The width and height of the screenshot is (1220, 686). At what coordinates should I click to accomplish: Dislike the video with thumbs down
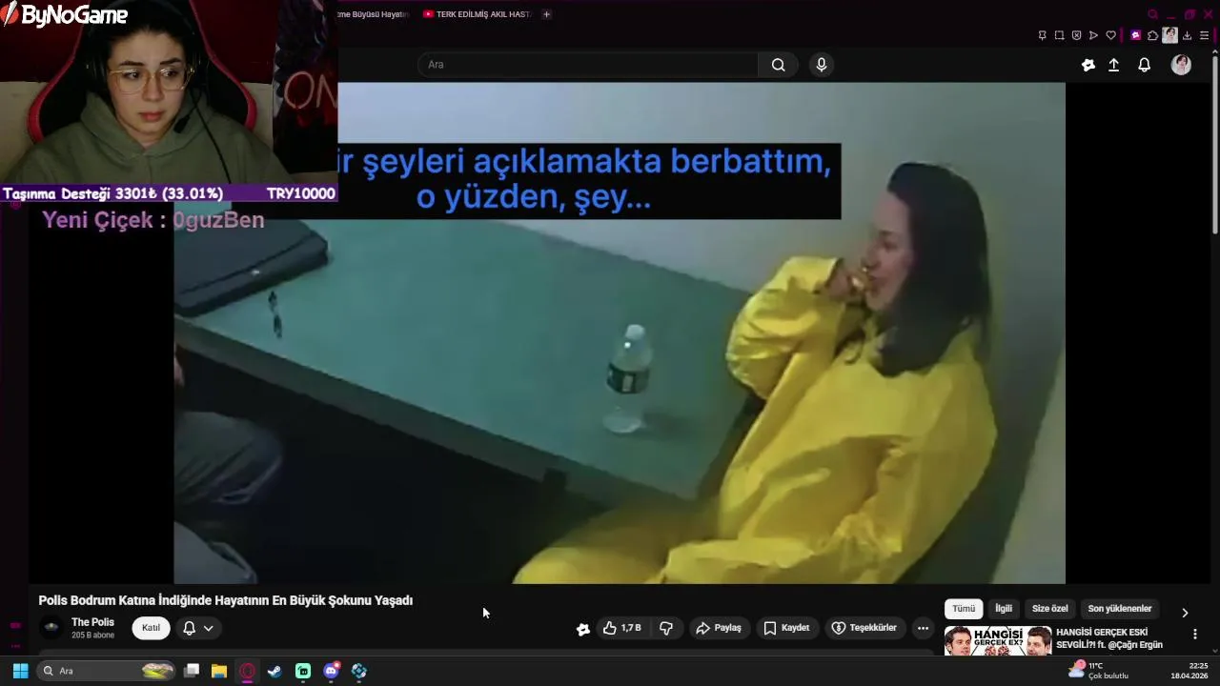point(666,628)
